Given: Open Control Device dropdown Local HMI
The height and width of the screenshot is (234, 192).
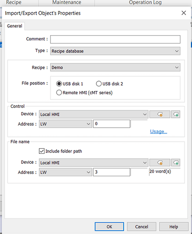Looking at the screenshot, I should [x=94, y=114].
